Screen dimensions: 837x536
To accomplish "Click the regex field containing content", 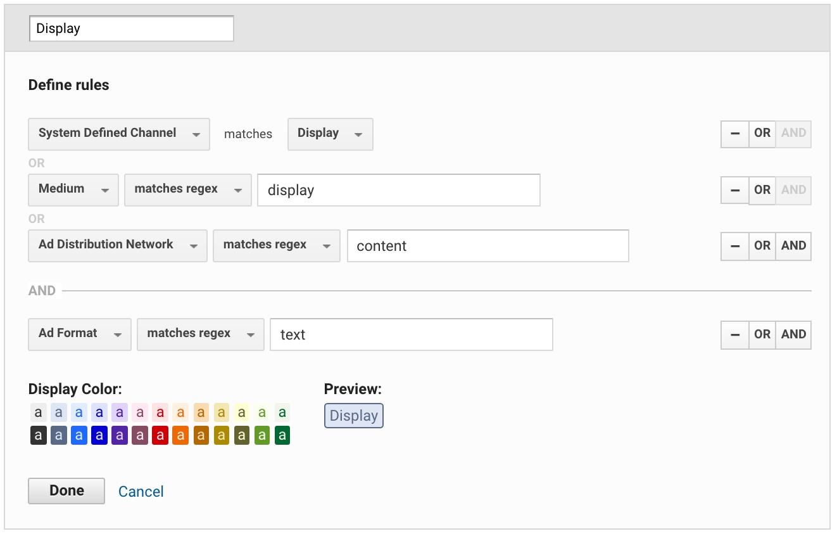I will click(488, 246).
